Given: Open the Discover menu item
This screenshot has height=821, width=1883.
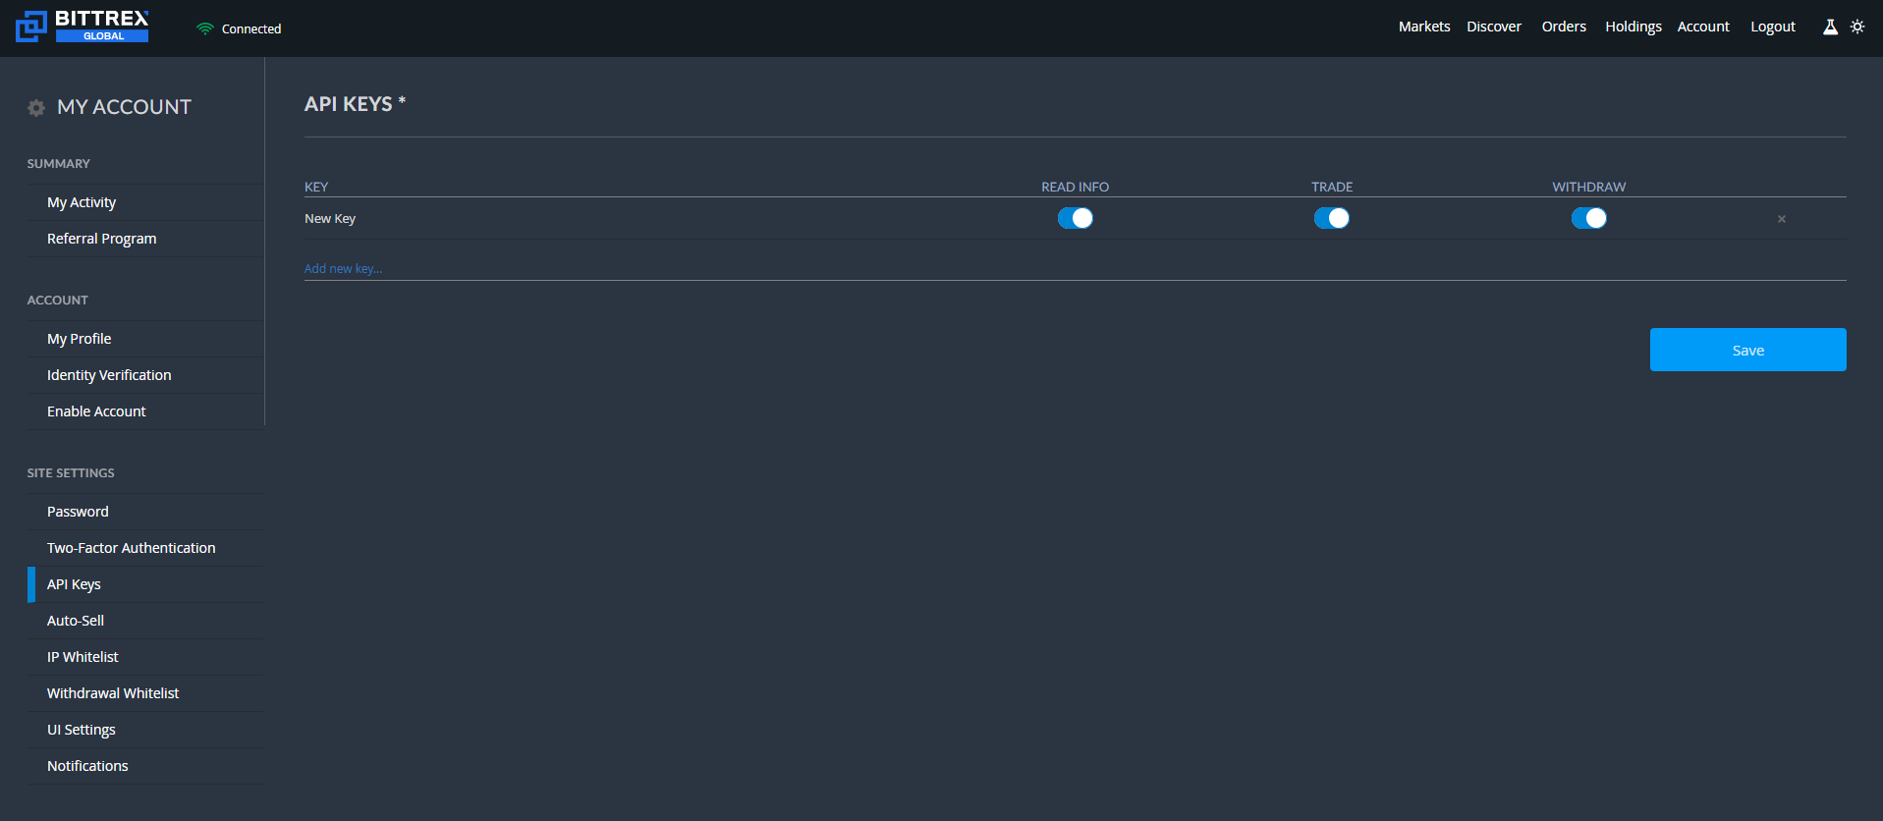Looking at the screenshot, I should click(1493, 27).
